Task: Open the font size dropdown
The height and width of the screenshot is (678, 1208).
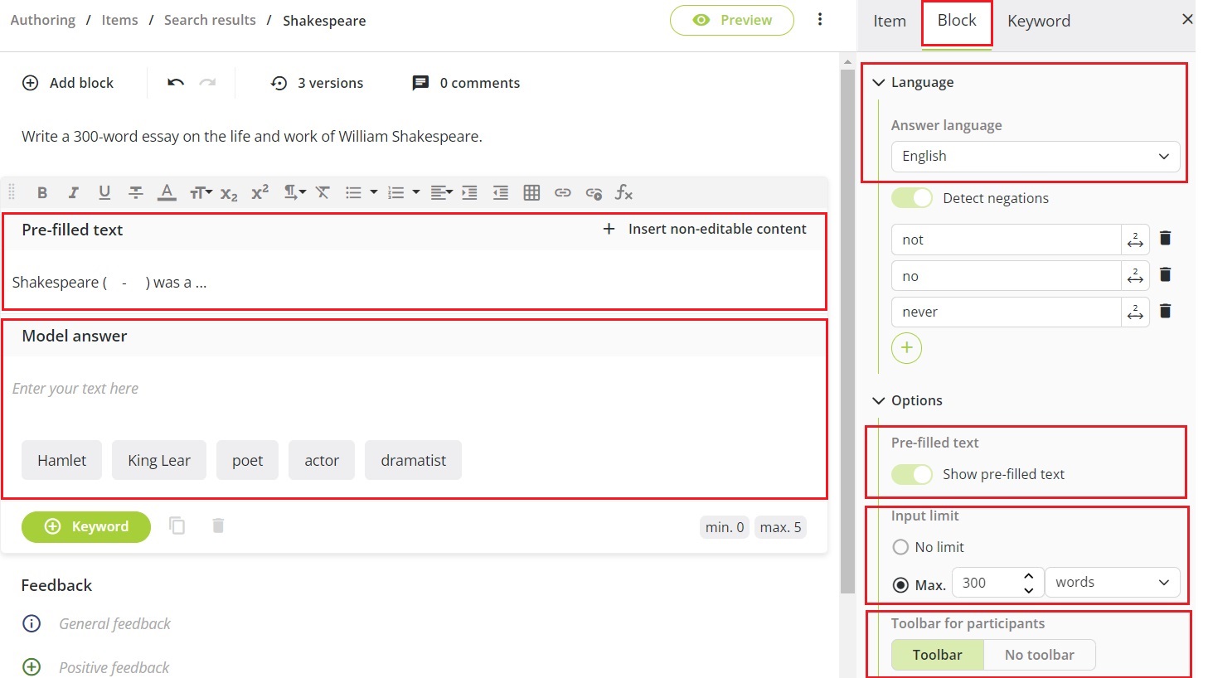Action: [201, 192]
